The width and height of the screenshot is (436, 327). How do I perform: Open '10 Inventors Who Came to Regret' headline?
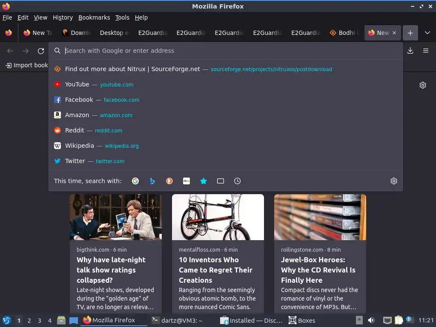[x=215, y=270]
